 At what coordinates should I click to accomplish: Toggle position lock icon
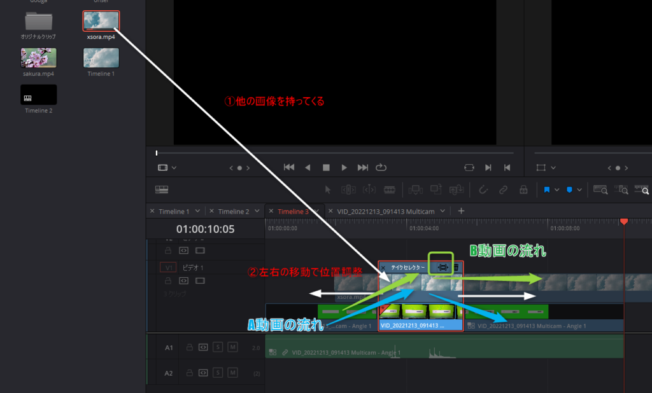[x=523, y=190]
